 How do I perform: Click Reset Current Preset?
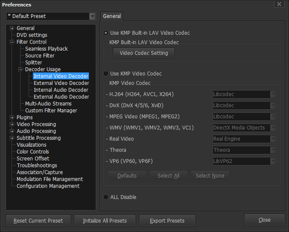pyautogui.click(x=38, y=220)
